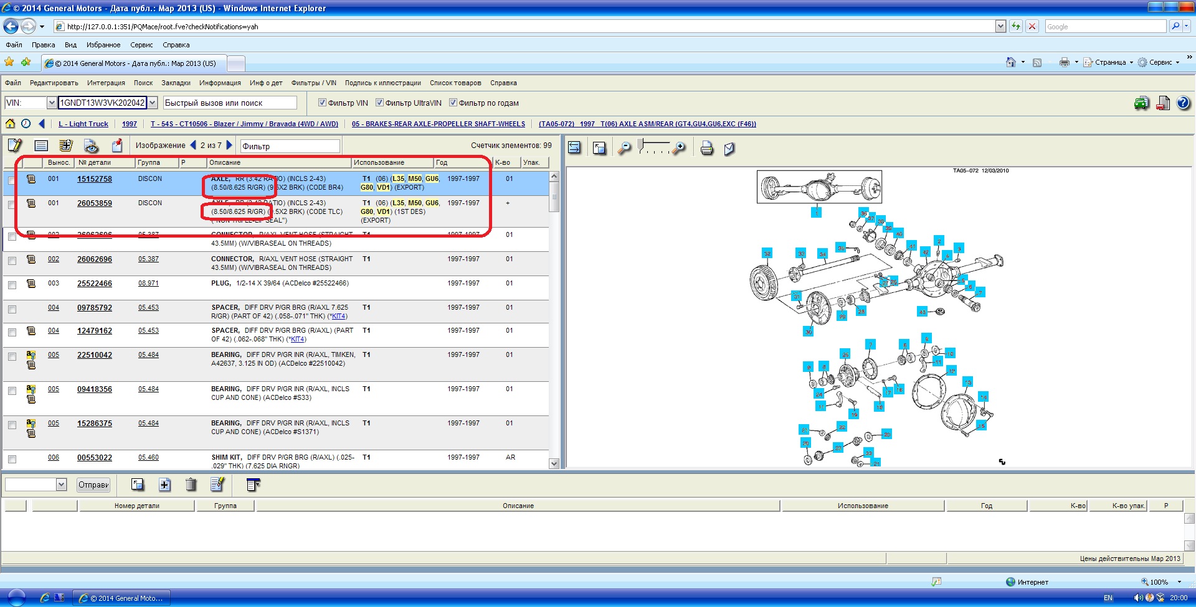Open the VIN number history dropdown arrow
The width and height of the screenshot is (1196, 607).
coord(153,103)
